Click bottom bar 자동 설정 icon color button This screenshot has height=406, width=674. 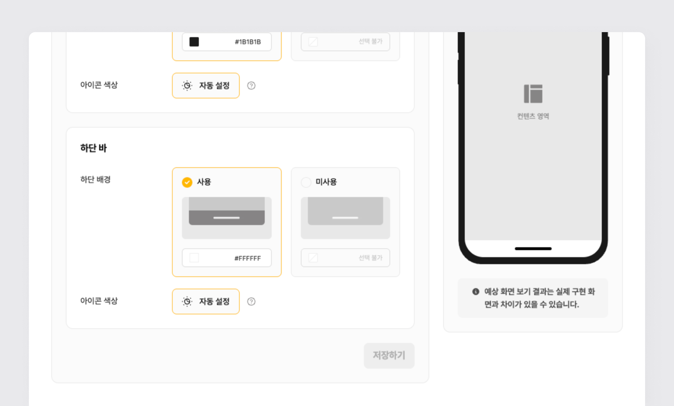(206, 302)
